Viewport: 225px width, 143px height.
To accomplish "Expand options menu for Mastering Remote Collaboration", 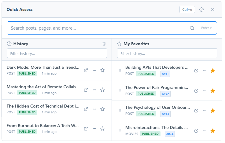I will click(94, 90).
